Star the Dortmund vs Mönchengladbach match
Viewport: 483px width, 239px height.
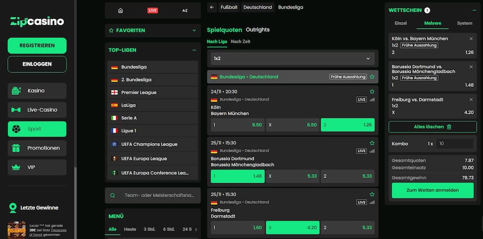372,143
